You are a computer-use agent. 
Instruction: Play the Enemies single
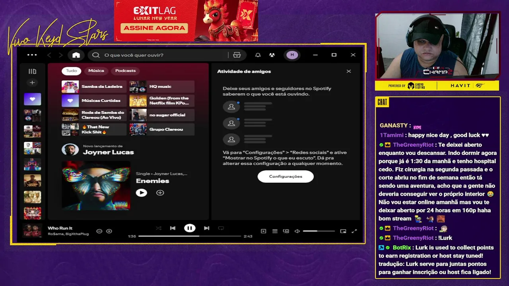pyautogui.click(x=142, y=193)
